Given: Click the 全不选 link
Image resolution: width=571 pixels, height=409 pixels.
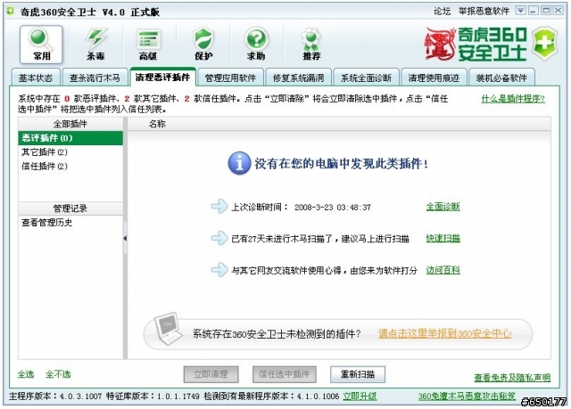Looking at the screenshot, I should point(58,374).
